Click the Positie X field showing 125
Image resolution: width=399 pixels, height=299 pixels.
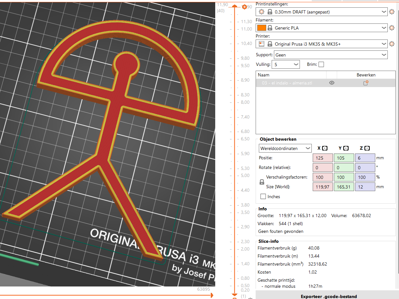click(x=323, y=158)
